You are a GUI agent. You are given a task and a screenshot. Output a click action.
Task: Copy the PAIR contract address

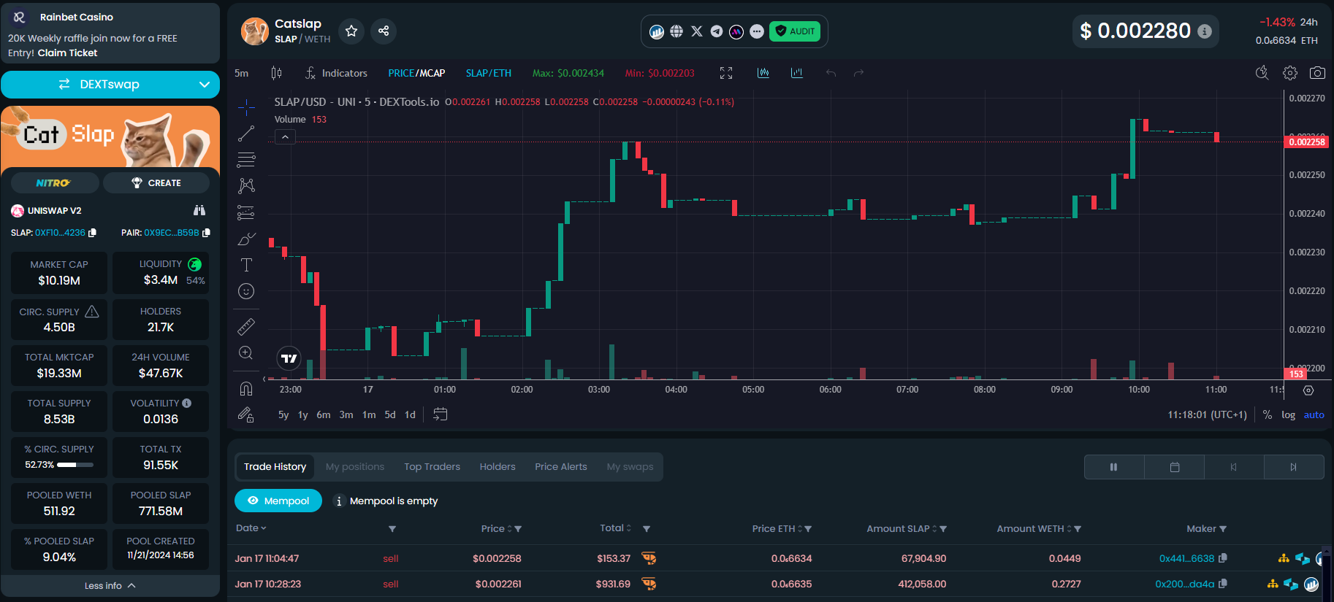(206, 233)
